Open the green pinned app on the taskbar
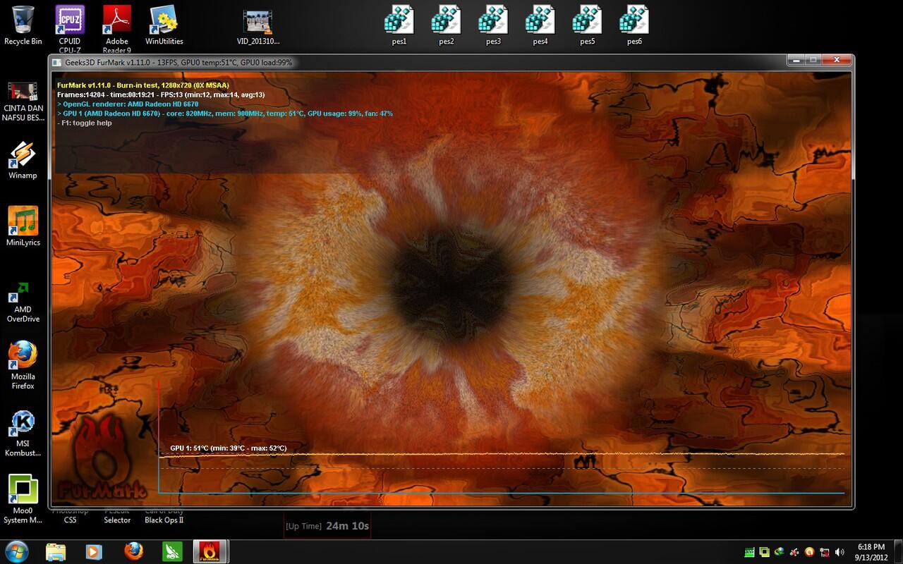Screen dimensions: 903x564 [x=172, y=551]
